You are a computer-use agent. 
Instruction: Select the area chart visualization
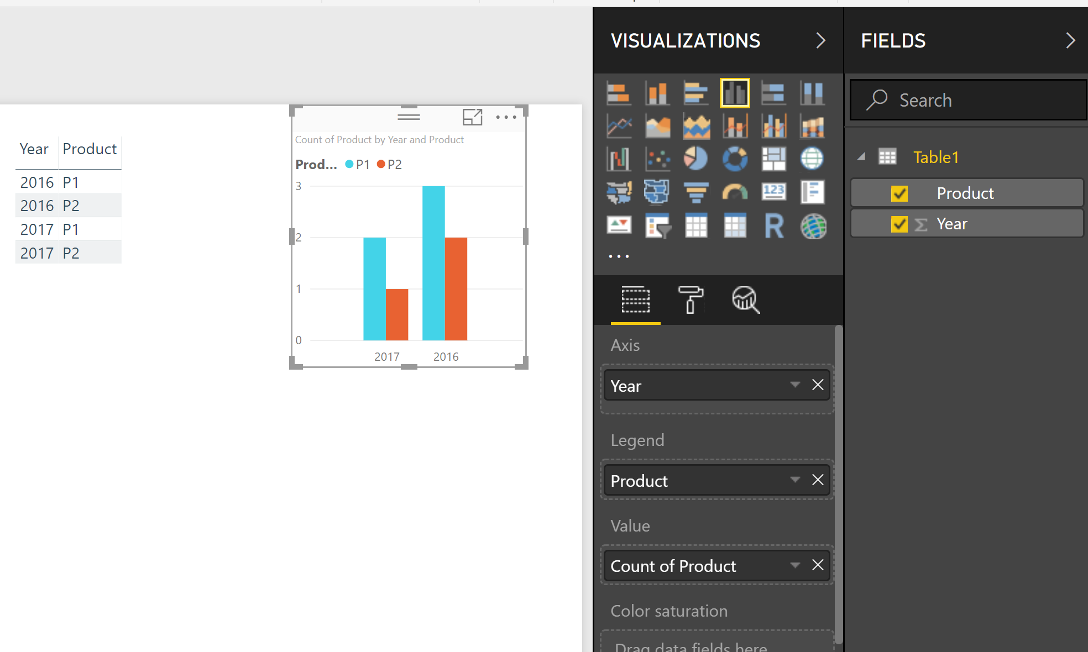[657, 127]
